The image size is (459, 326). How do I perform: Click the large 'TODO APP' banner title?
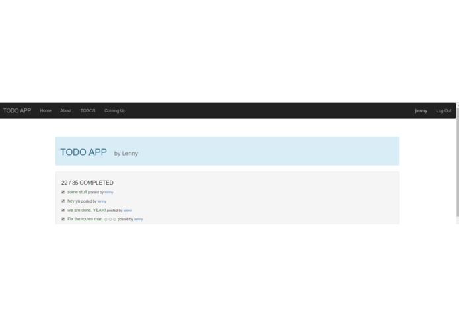coord(83,152)
